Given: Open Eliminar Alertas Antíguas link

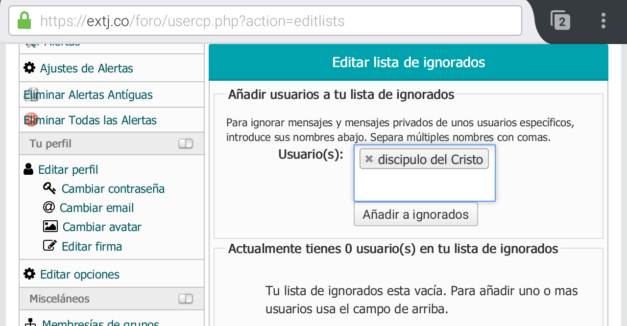Looking at the screenshot, I should point(88,94).
